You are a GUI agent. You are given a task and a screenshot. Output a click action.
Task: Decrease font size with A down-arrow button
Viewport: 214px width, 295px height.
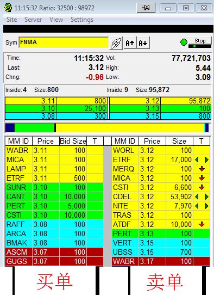click(x=143, y=43)
